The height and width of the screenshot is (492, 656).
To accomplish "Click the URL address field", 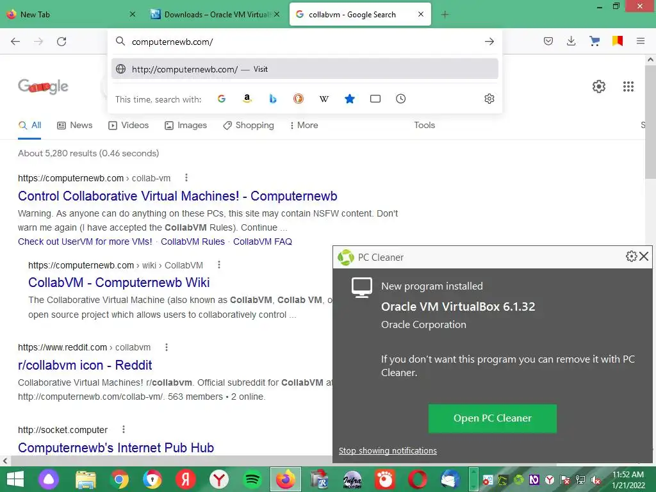I will point(304,42).
